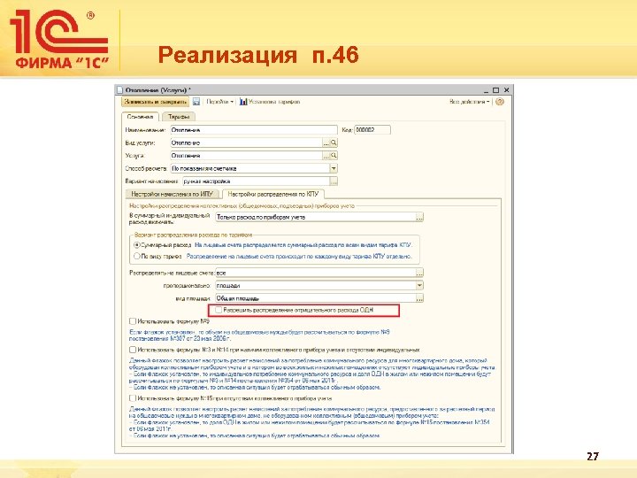Maximize the Отопление window

(495, 90)
